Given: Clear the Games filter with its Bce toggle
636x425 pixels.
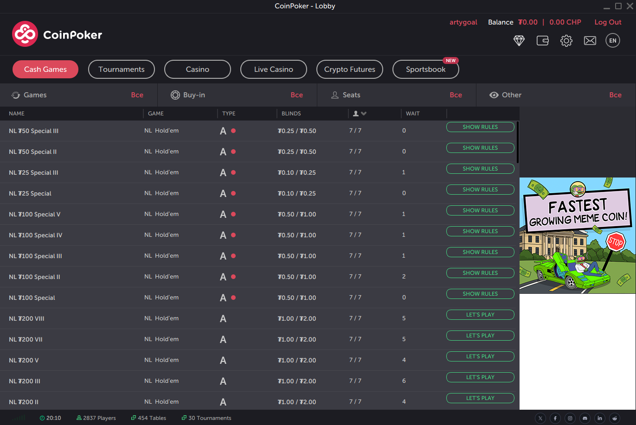Looking at the screenshot, I should pos(137,95).
